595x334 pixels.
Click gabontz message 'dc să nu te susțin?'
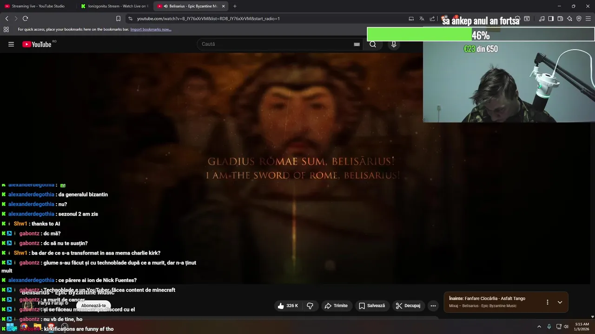point(65,243)
